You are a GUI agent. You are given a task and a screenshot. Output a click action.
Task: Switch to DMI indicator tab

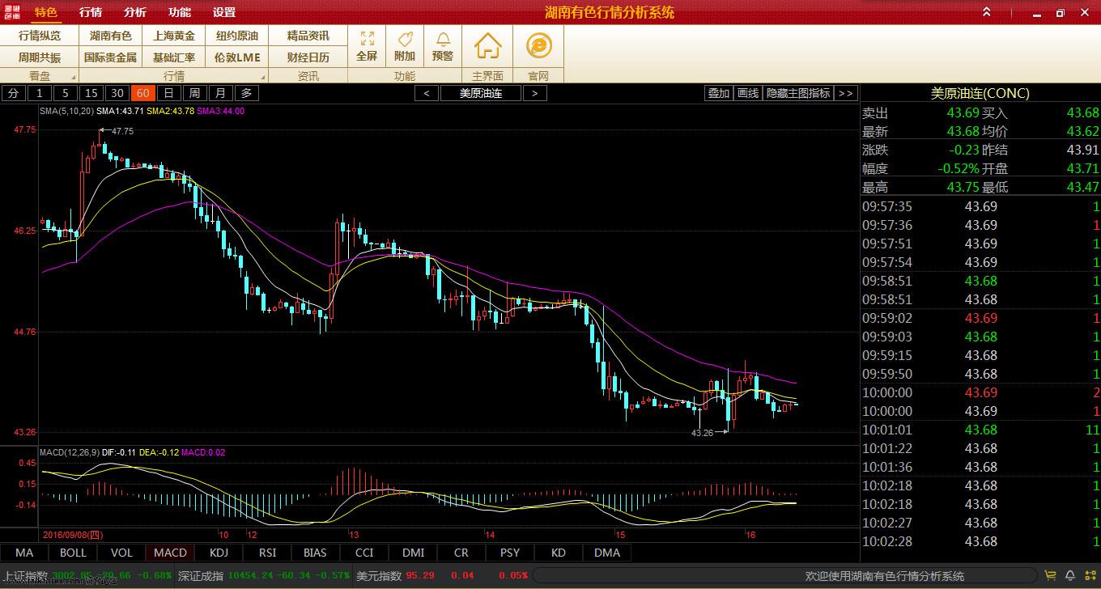pyautogui.click(x=413, y=553)
